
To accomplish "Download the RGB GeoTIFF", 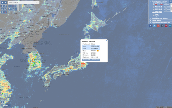I will (x=95, y=60).
